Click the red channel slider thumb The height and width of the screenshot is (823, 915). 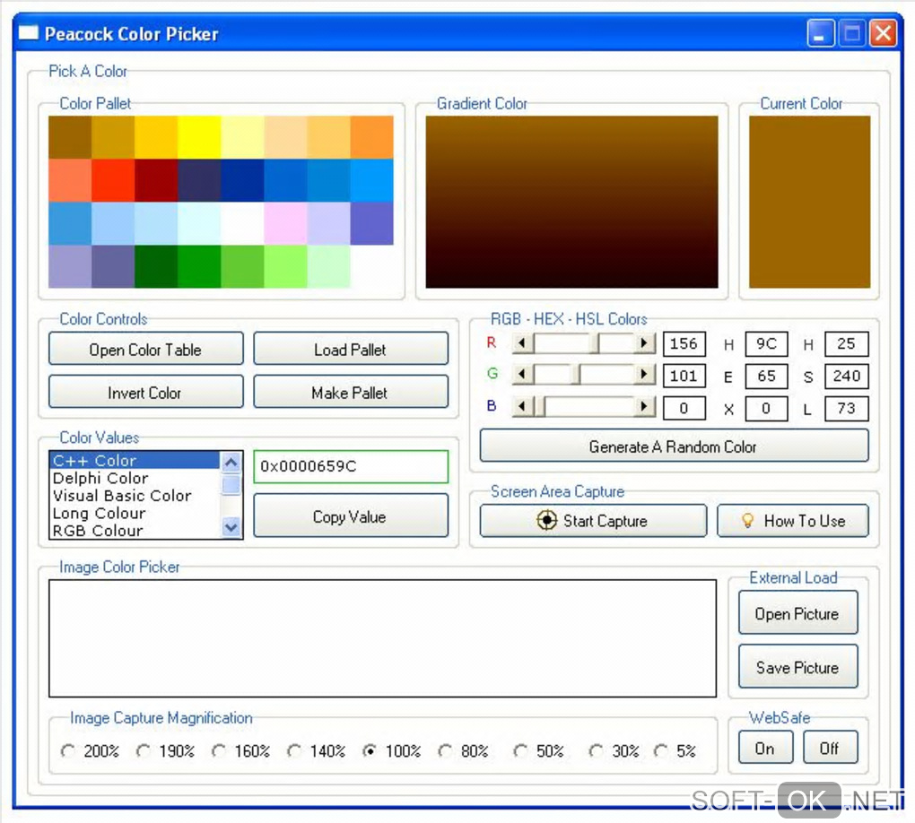pos(596,343)
